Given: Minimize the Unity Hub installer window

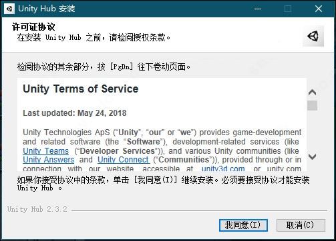Looking at the screenshot, I should [x=258, y=9].
